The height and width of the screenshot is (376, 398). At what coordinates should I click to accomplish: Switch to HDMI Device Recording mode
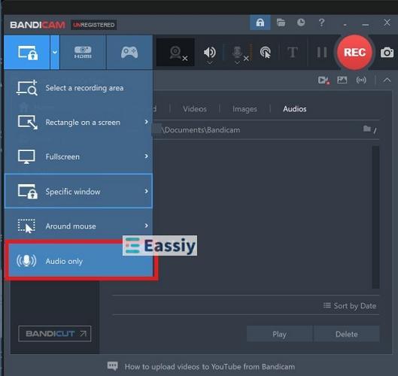(83, 53)
